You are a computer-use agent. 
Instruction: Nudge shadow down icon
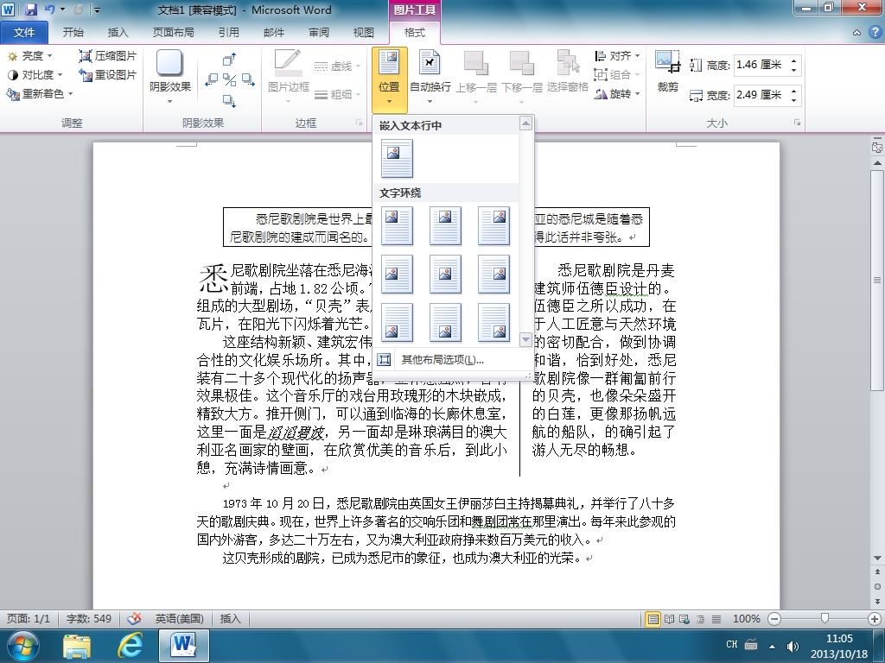(229, 100)
